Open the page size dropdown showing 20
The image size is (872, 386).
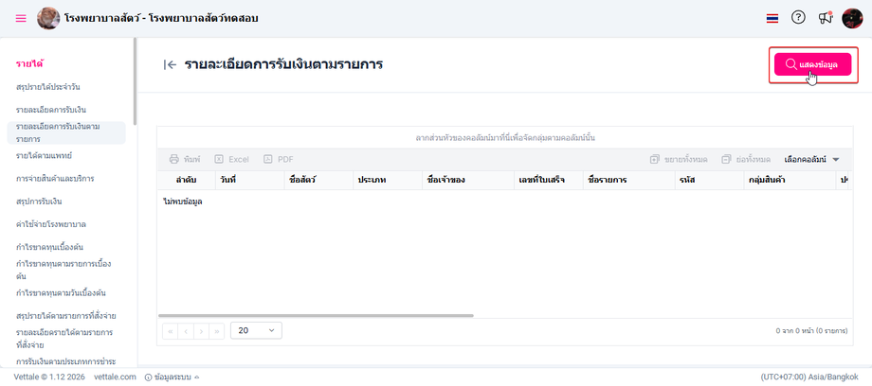point(256,330)
